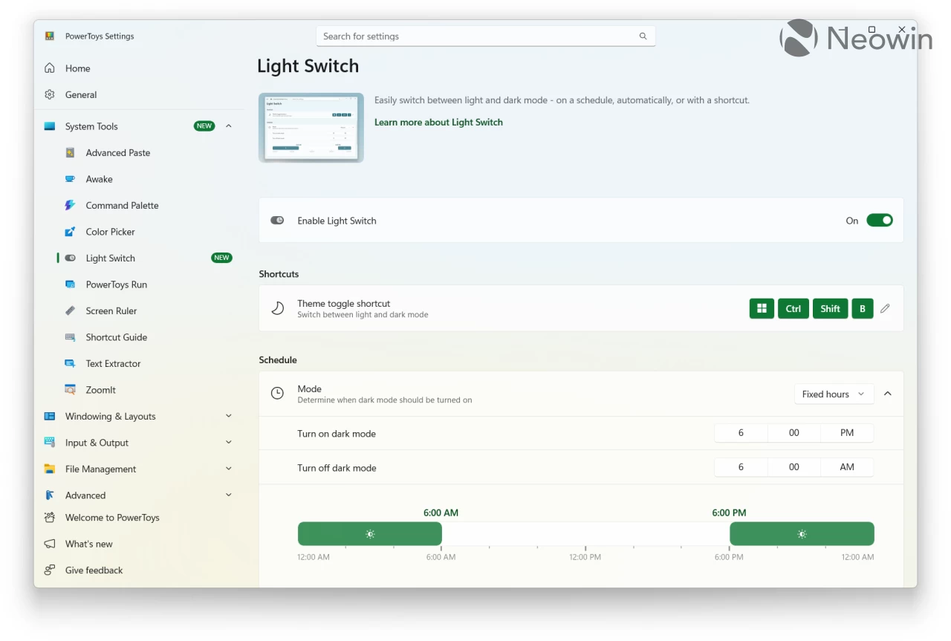The image size is (951, 641).
Task: Open Command Palette via its sidebar icon
Action: [70, 206]
